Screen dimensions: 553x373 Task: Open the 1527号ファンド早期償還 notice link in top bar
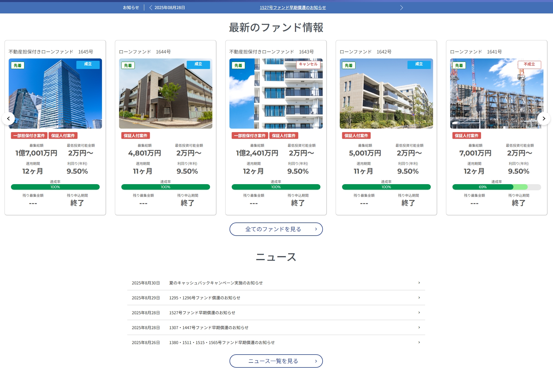(293, 8)
